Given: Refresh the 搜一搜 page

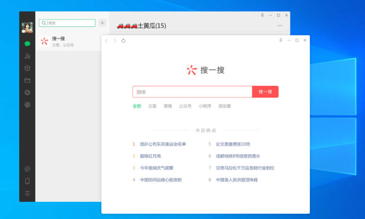Looking at the screenshot, I should (x=123, y=41).
